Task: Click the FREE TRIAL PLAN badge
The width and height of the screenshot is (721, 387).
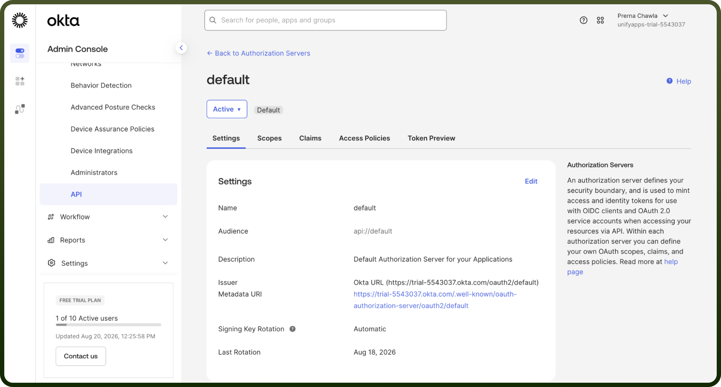Action: pos(80,300)
